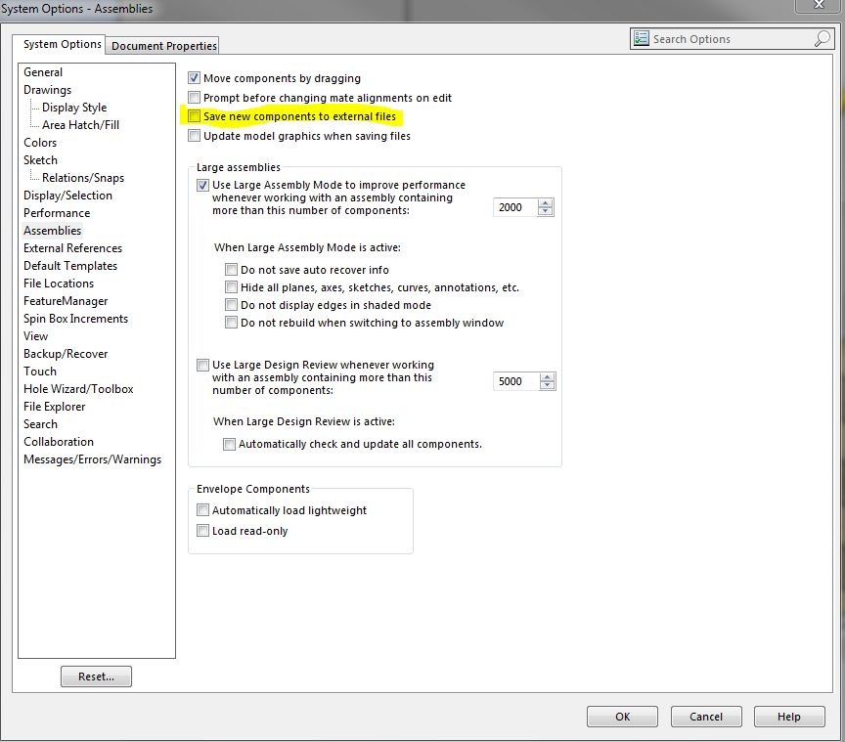The width and height of the screenshot is (845, 742).
Task: Select FeatureManager category
Action: pos(66,301)
